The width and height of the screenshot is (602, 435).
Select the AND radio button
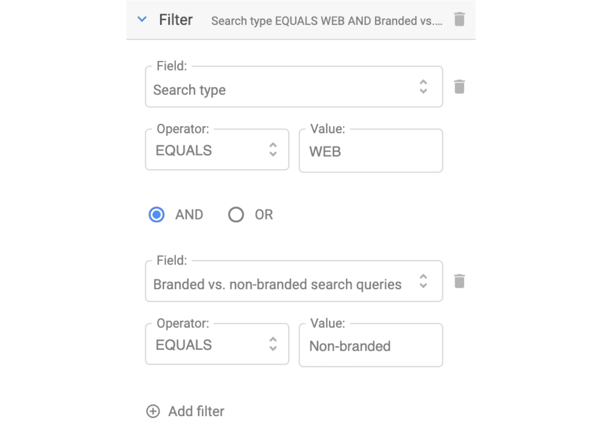157,215
